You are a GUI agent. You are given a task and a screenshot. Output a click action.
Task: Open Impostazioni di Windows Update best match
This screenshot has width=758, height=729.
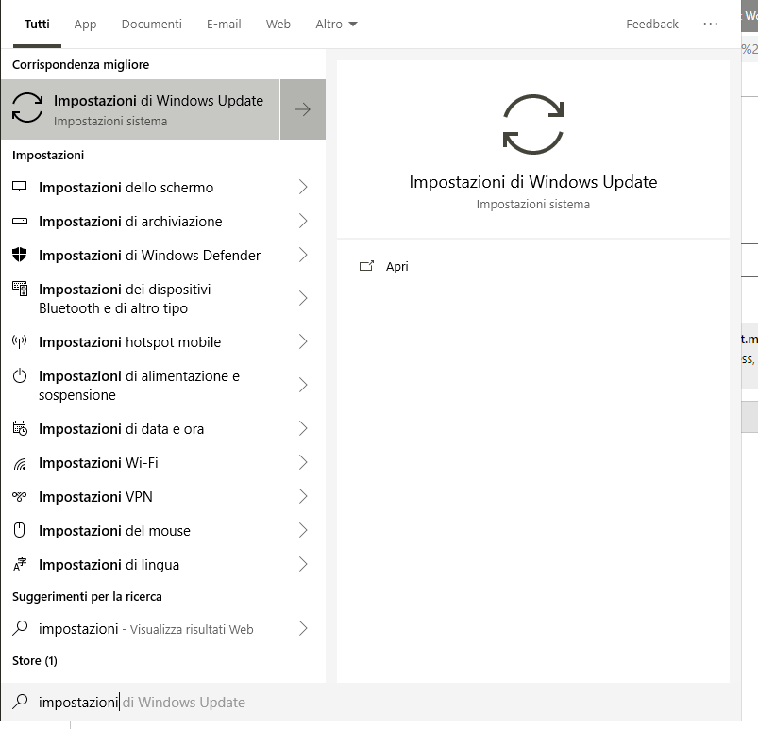[141, 109]
